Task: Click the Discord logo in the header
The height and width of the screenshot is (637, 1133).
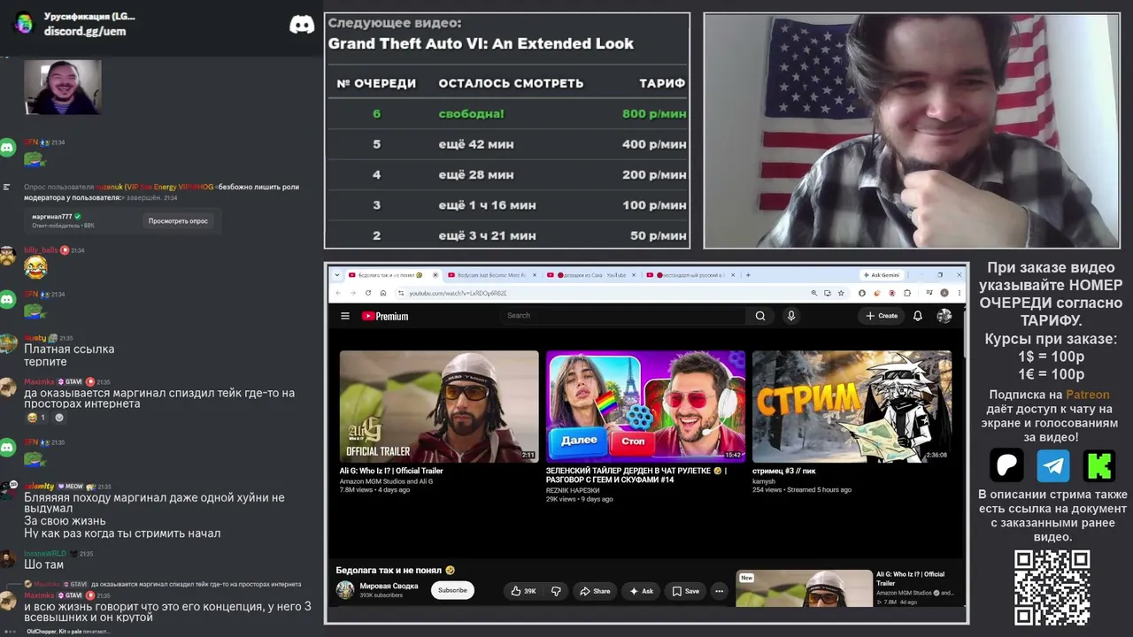Action: (x=302, y=24)
